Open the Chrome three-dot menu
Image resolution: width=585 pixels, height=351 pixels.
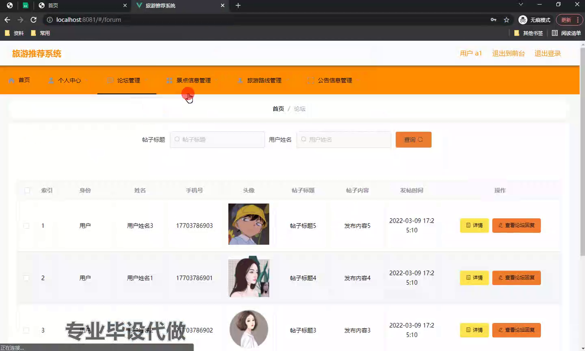(x=578, y=20)
